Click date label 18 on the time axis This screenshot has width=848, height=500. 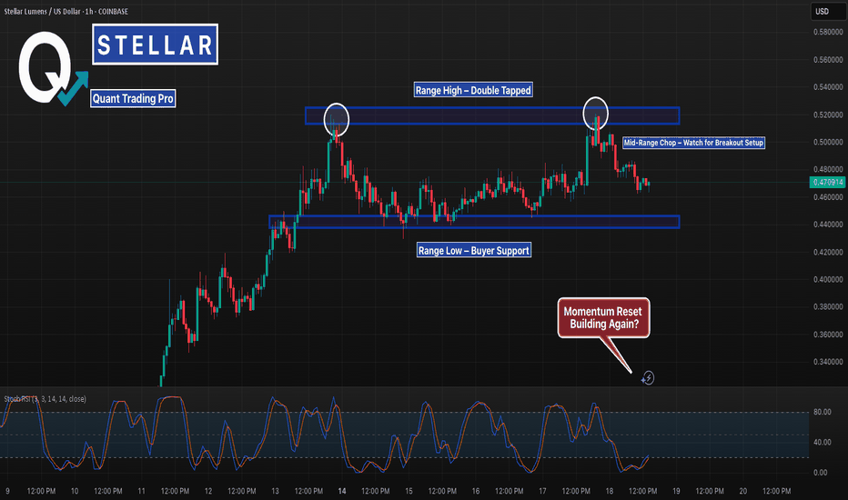pyautogui.click(x=610, y=491)
